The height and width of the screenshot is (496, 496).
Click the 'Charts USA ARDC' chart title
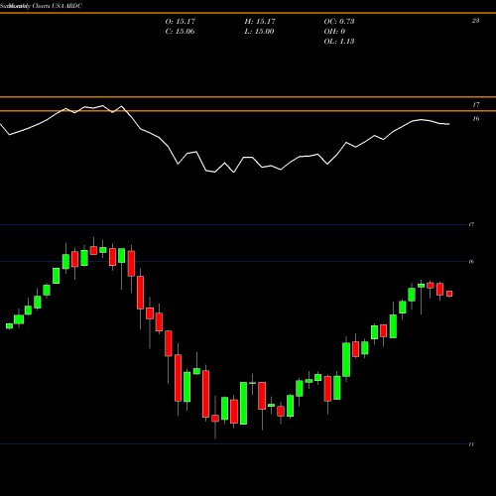pyautogui.click(x=58, y=6)
